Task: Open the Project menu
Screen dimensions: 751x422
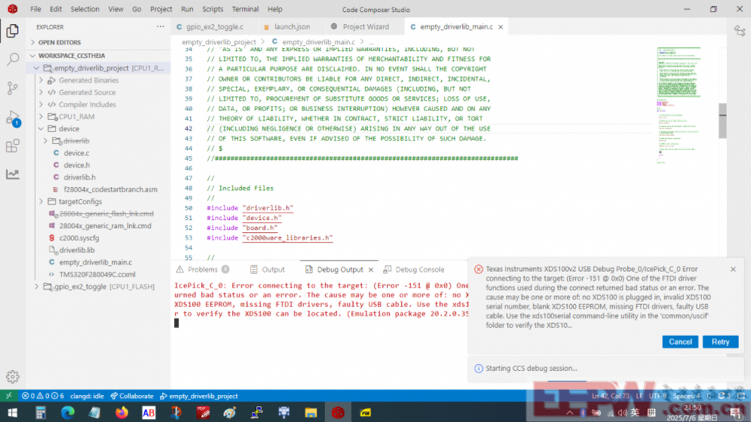Action: pyautogui.click(x=161, y=9)
